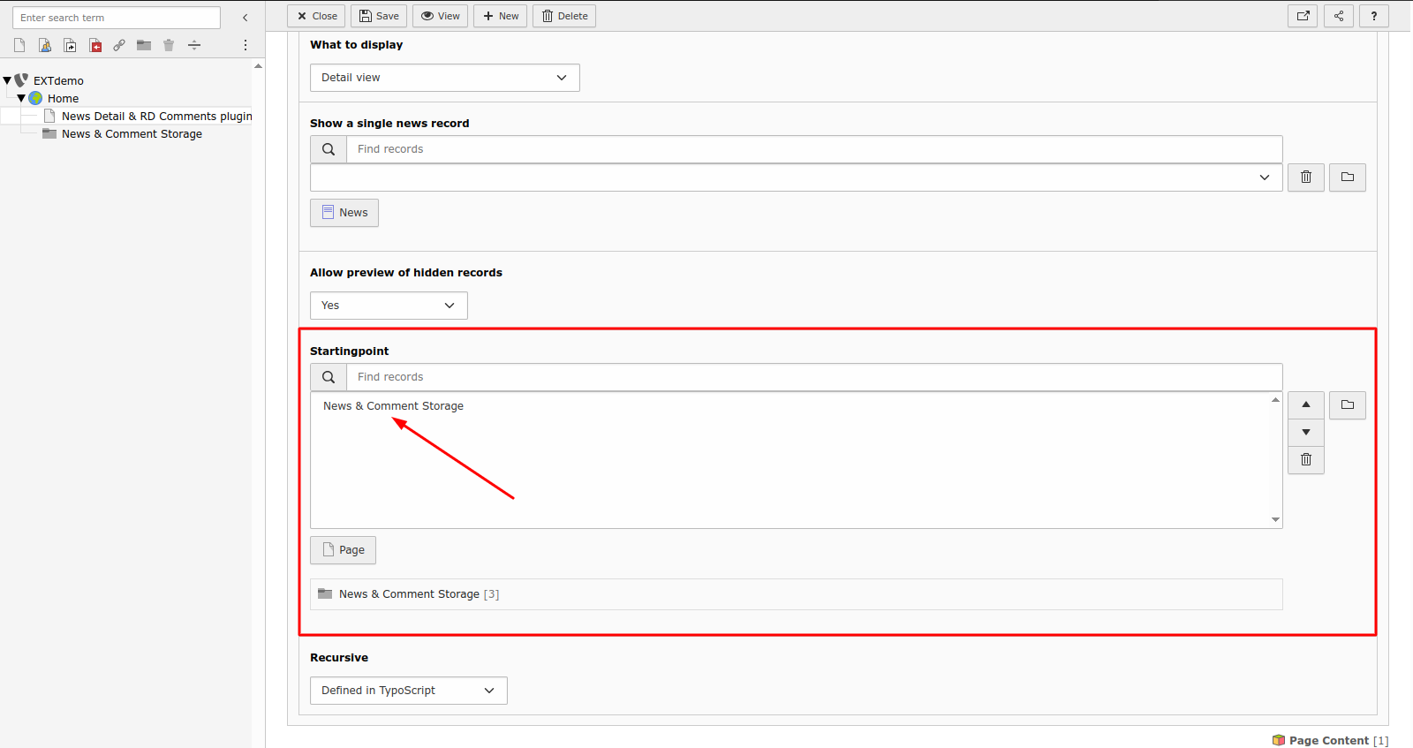Select the standard page icon in tree toolbar
1413x748 pixels.
coord(19,45)
